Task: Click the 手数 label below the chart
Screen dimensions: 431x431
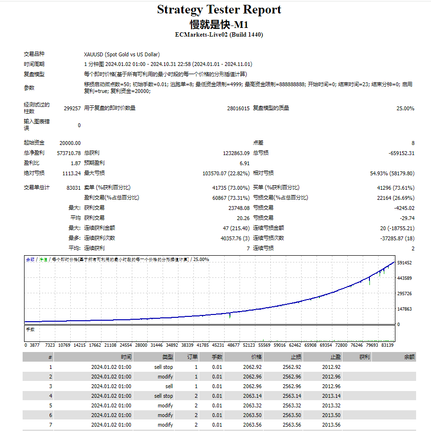Action: pos(31,330)
